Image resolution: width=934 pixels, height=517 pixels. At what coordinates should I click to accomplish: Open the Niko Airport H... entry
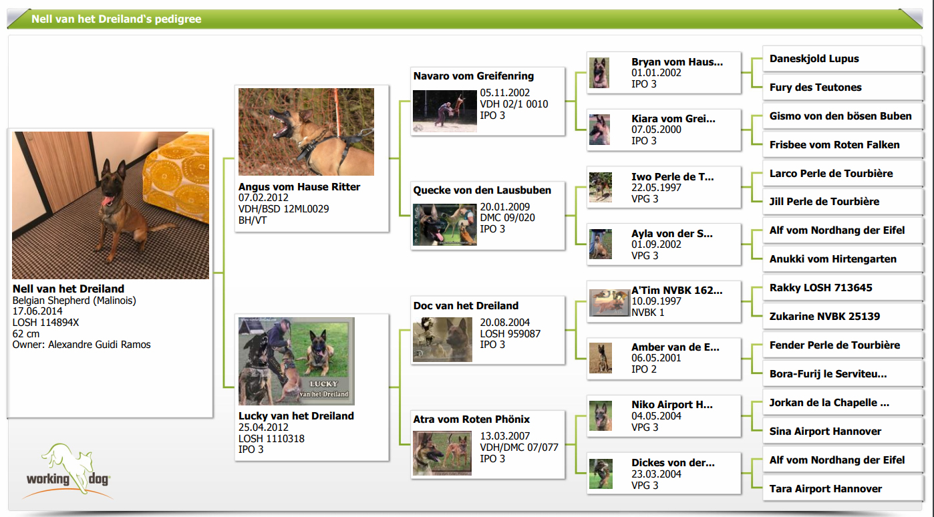(672, 405)
